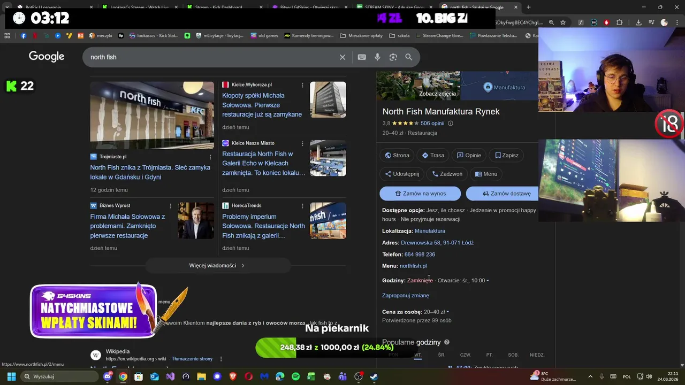
Task: Open options for the HorecaTrends article
Action: [x=302, y=206]
